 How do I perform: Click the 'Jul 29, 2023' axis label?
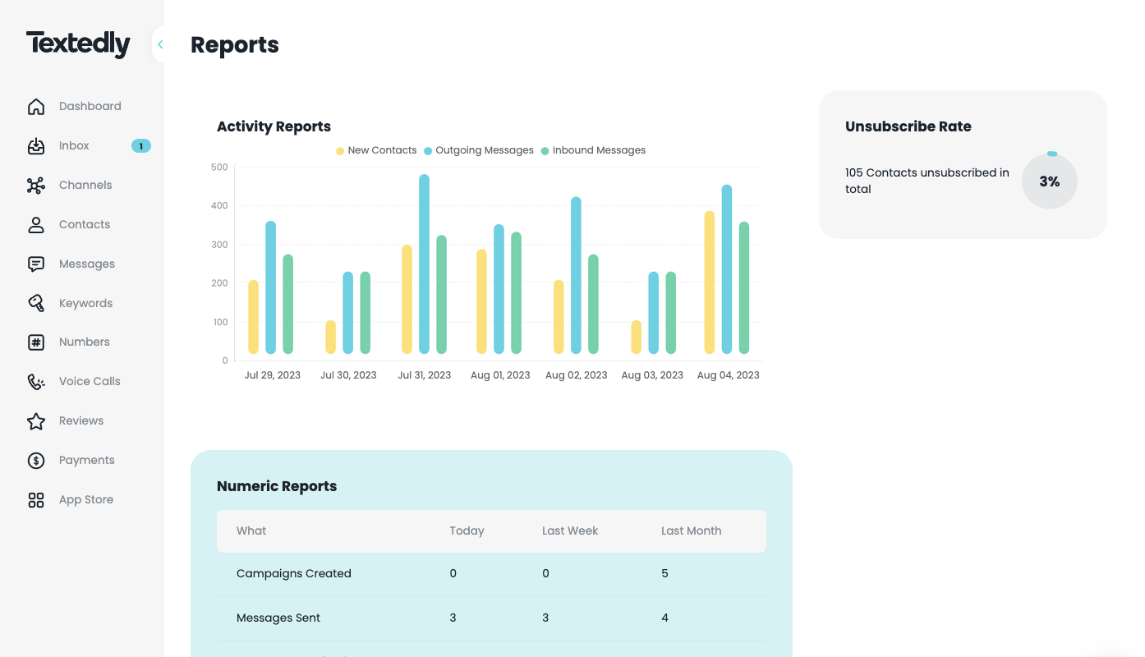click(x=273, y=375)
